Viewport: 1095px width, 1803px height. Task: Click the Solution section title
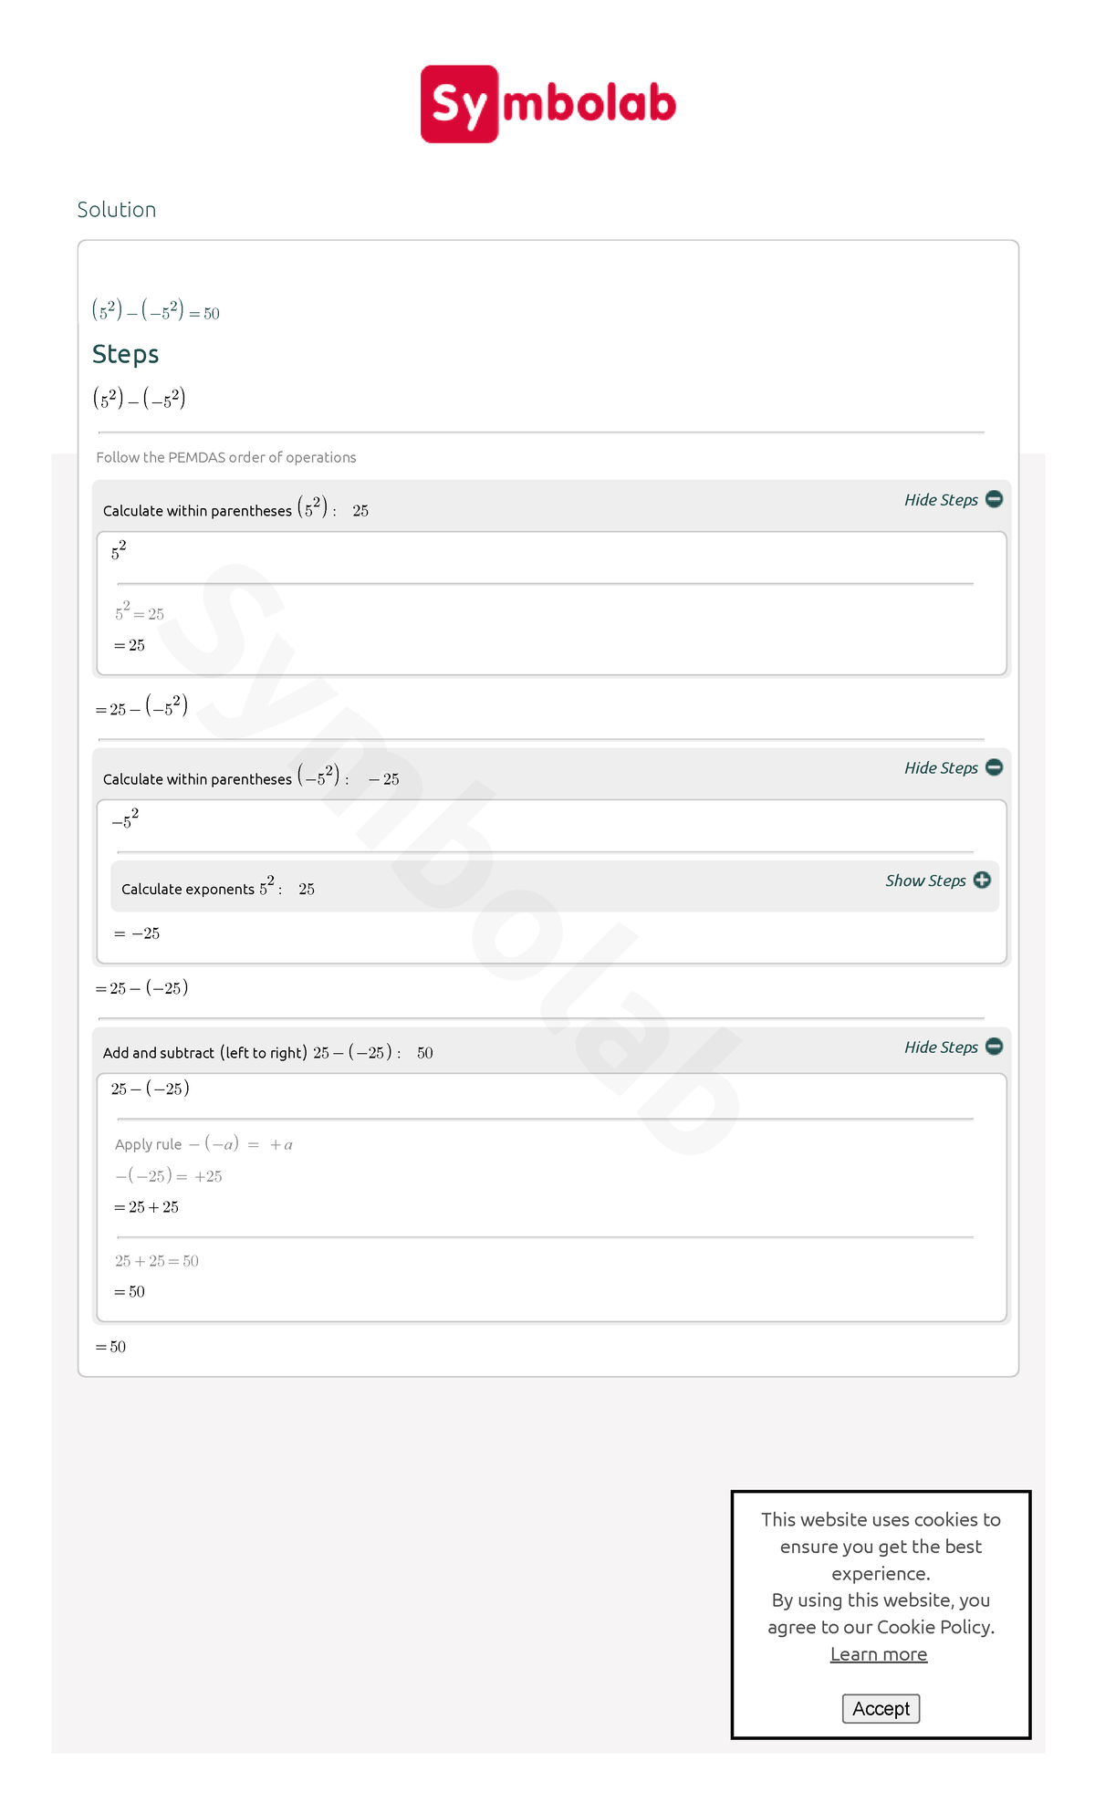point(117,209)
